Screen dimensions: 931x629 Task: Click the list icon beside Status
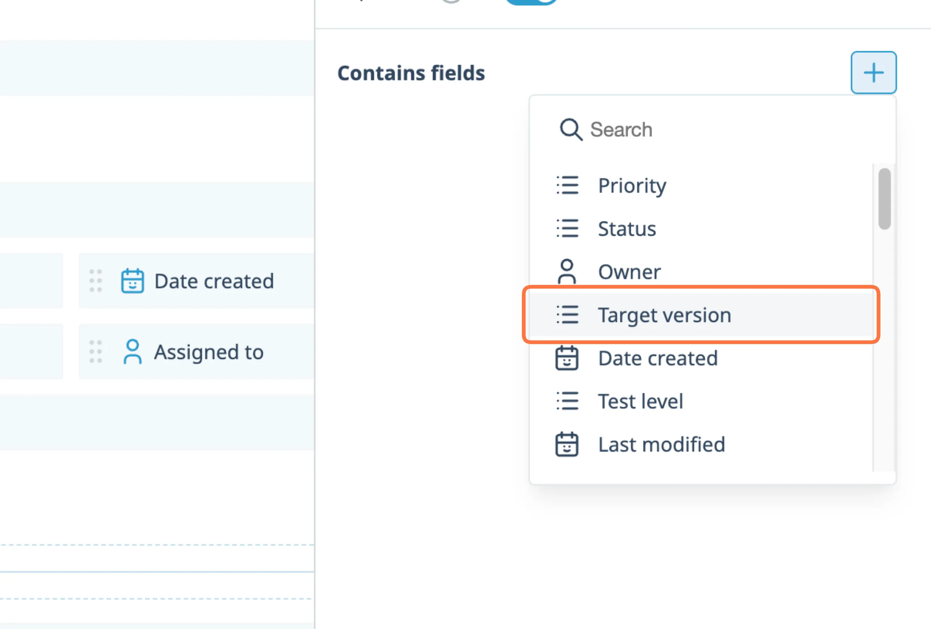coord(567,229)
